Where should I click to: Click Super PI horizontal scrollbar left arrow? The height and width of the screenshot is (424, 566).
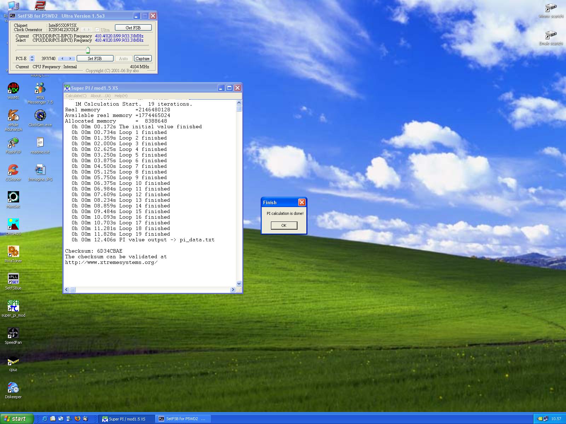pos(67,290)
